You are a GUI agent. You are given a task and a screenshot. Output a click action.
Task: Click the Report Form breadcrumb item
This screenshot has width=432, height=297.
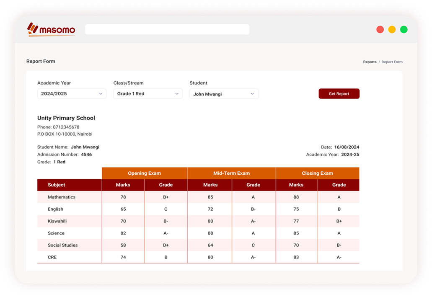[392, 62]
